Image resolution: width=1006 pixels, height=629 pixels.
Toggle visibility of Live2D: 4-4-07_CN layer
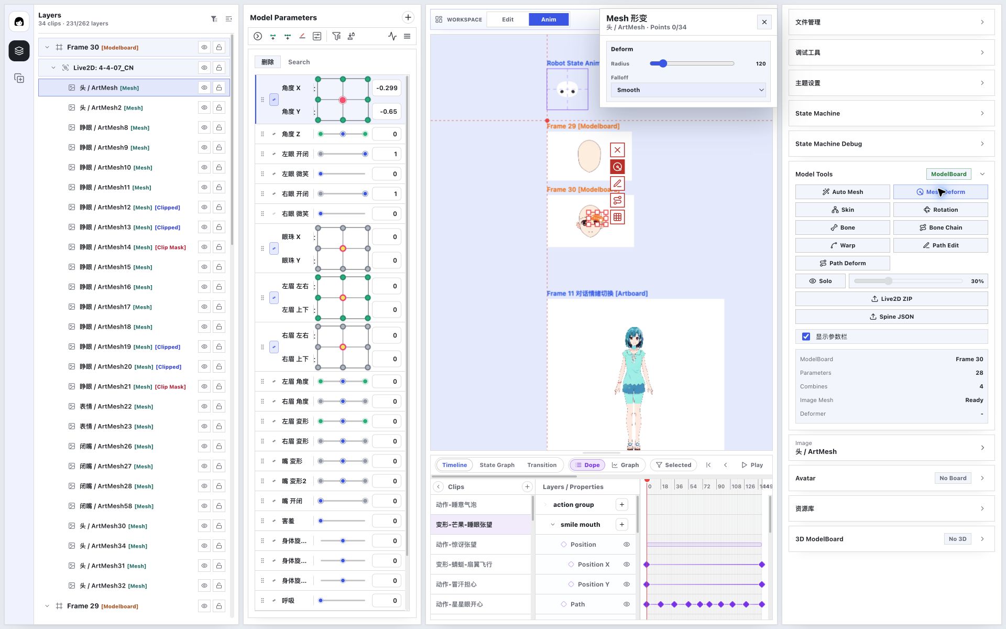[x=204, y=68]
